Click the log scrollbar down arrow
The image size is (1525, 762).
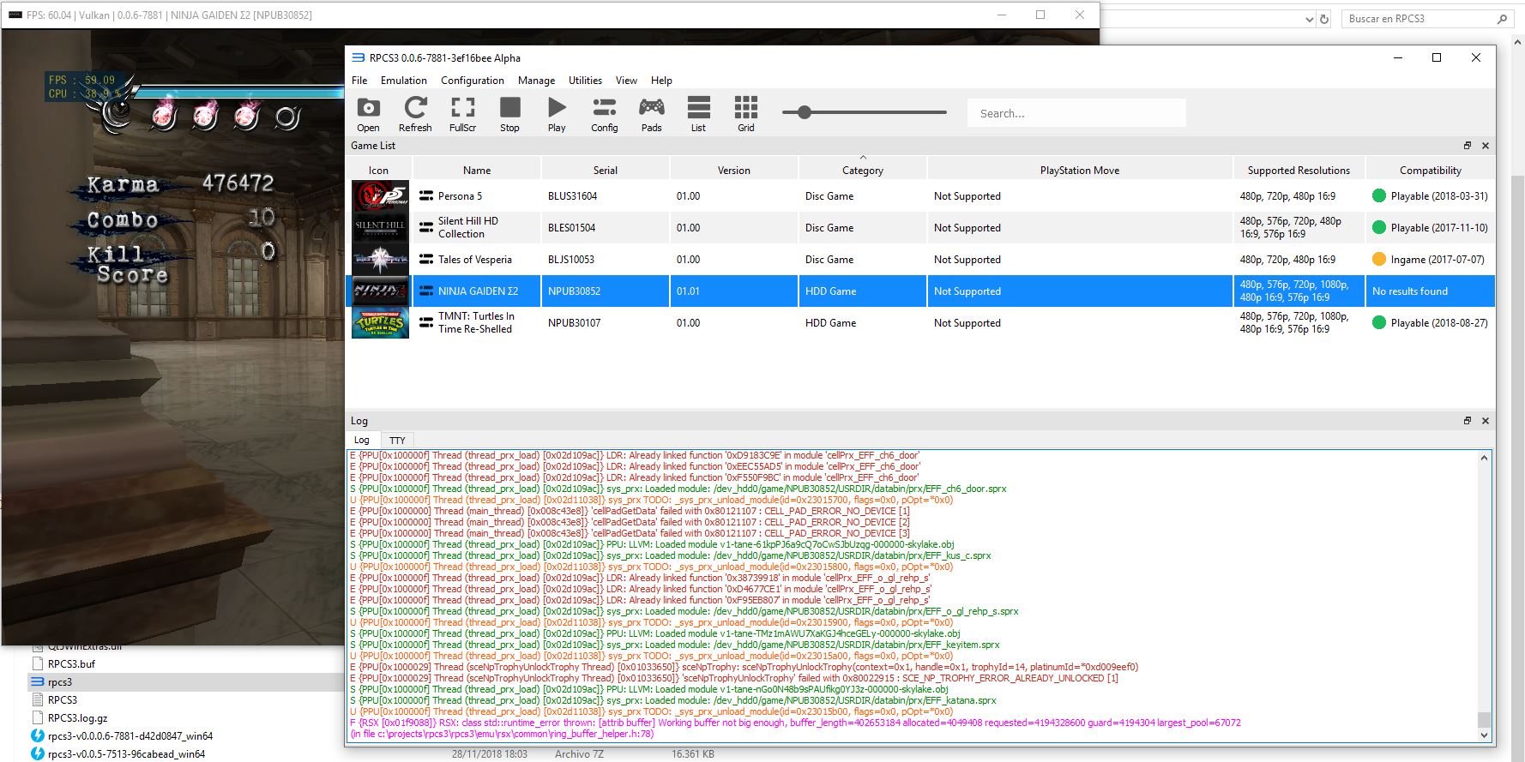pos(1484,735)
